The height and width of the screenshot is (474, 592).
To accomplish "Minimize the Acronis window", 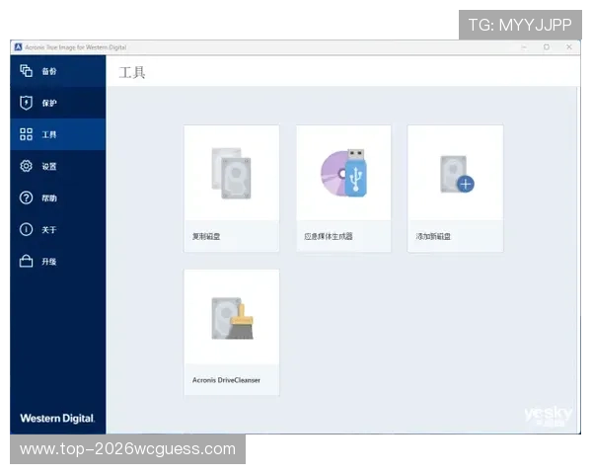I will pos(524,47).
